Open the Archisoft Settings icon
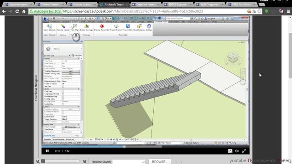 149,26
